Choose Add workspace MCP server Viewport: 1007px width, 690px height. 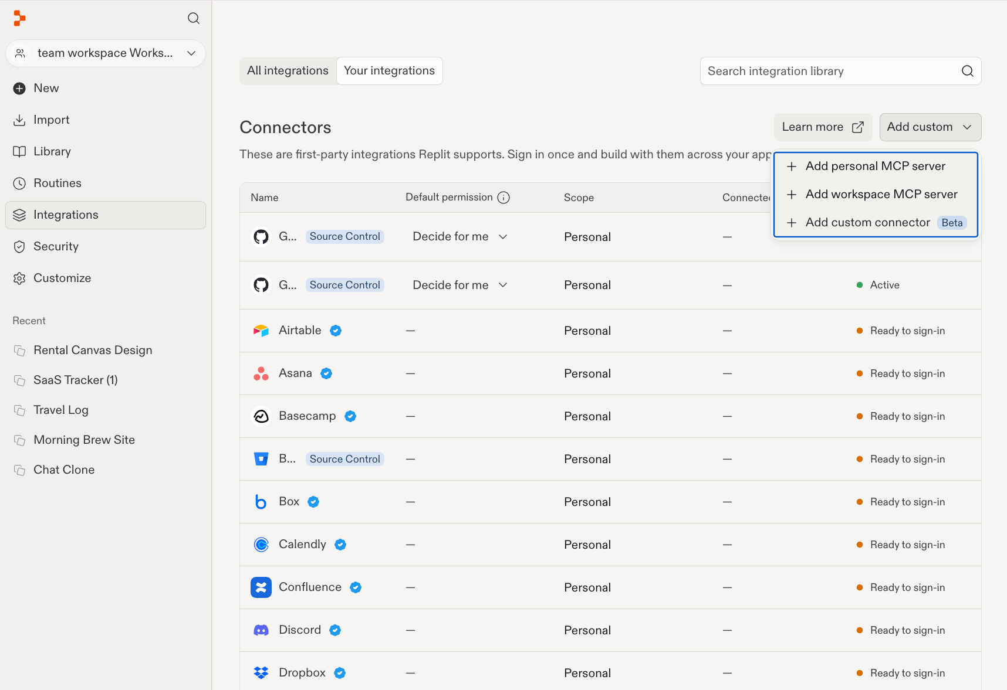coord(876,195)
